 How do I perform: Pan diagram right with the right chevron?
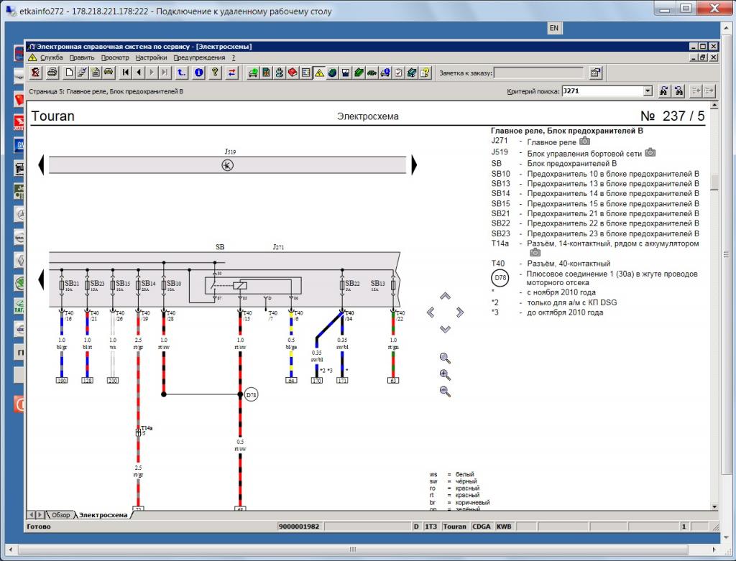[459, 312]
